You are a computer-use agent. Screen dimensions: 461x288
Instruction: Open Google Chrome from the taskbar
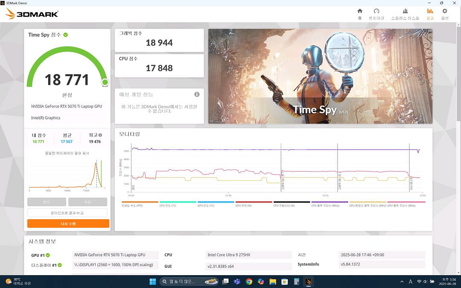pos(249,282)
